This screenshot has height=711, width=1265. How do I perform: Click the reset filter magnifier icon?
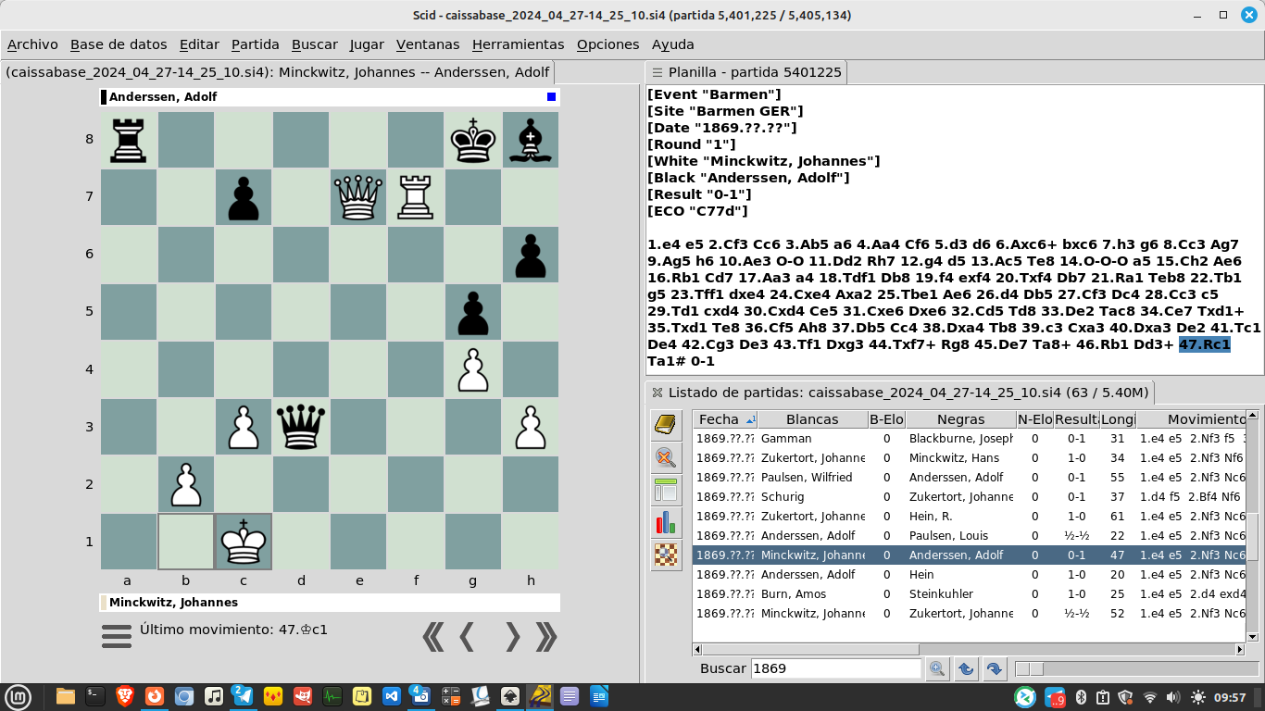[666, 457]
